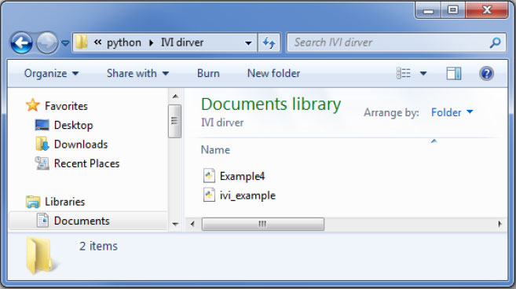Click the Documents library icon
The height and width of the screenshot is (289, 516).
click(42, 221)
